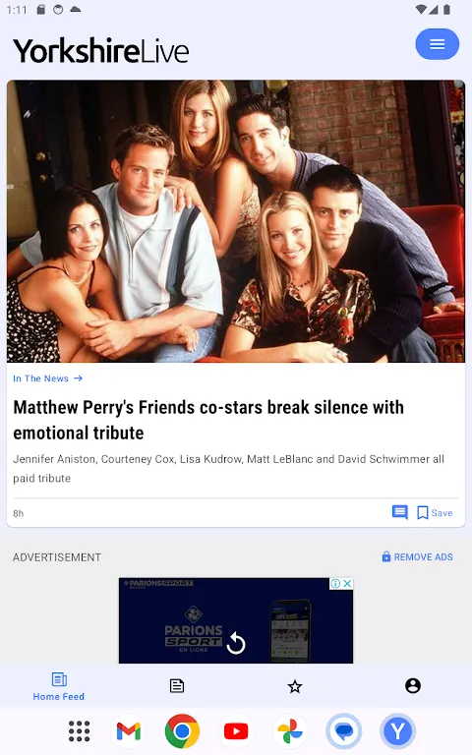472x755 pixels.
Task: Tap the ad info icon
Action: [x=335, y=584]
